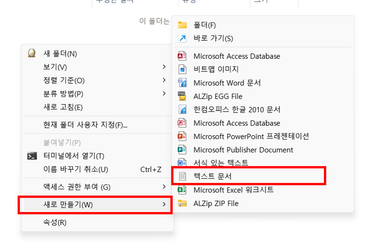
Task: Click the 서식 있는 텍스트 document icon
Action: point(182,162)
